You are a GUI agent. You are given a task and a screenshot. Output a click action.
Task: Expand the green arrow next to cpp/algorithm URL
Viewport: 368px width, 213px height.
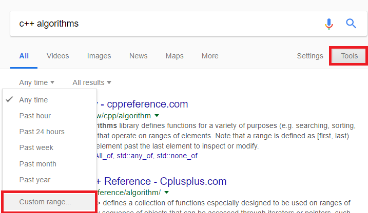coord(157,115)
